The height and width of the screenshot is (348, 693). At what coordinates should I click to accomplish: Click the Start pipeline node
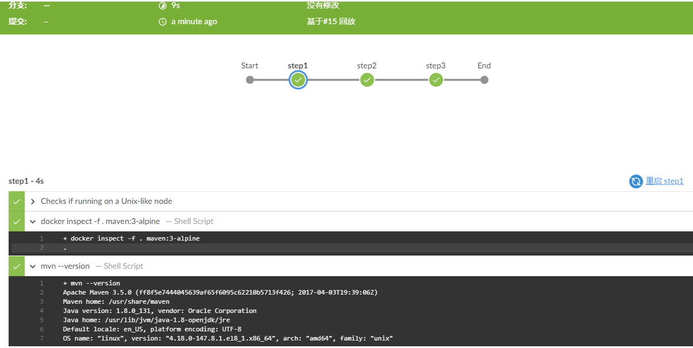click(249, 80)
